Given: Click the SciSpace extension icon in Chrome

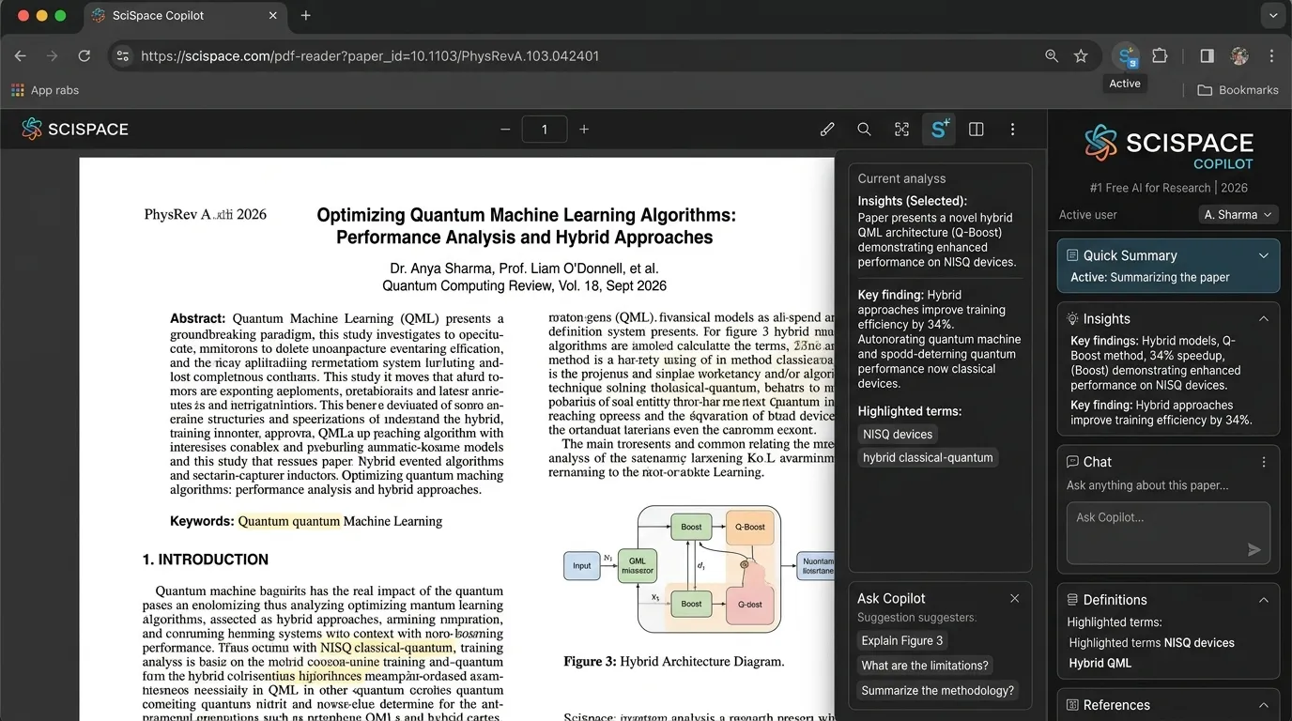Looking at the screenshot, I should 1125,55.
